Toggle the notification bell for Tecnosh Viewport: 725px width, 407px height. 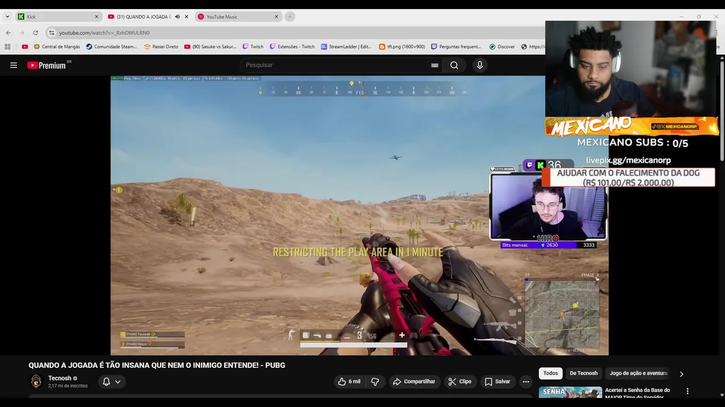pyautogui.click(x=106, y=382)
